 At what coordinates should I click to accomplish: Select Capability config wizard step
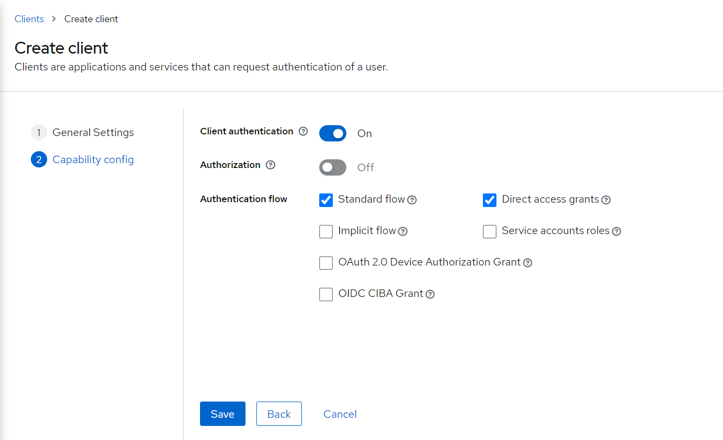tap(93, 159)
